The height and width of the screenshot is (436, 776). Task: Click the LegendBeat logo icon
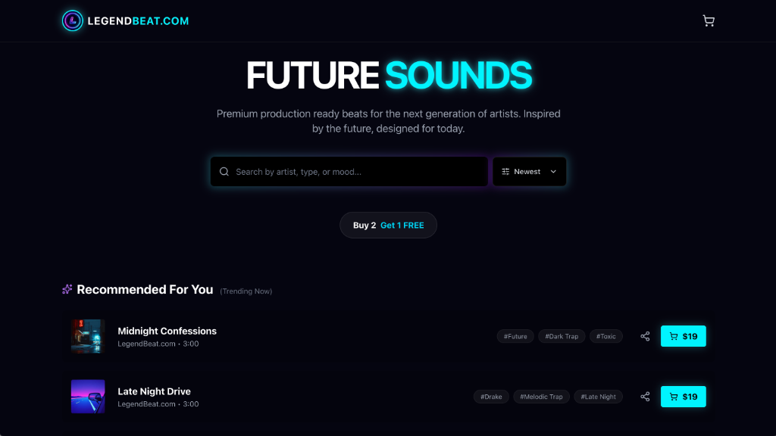(x=72, y=20)
